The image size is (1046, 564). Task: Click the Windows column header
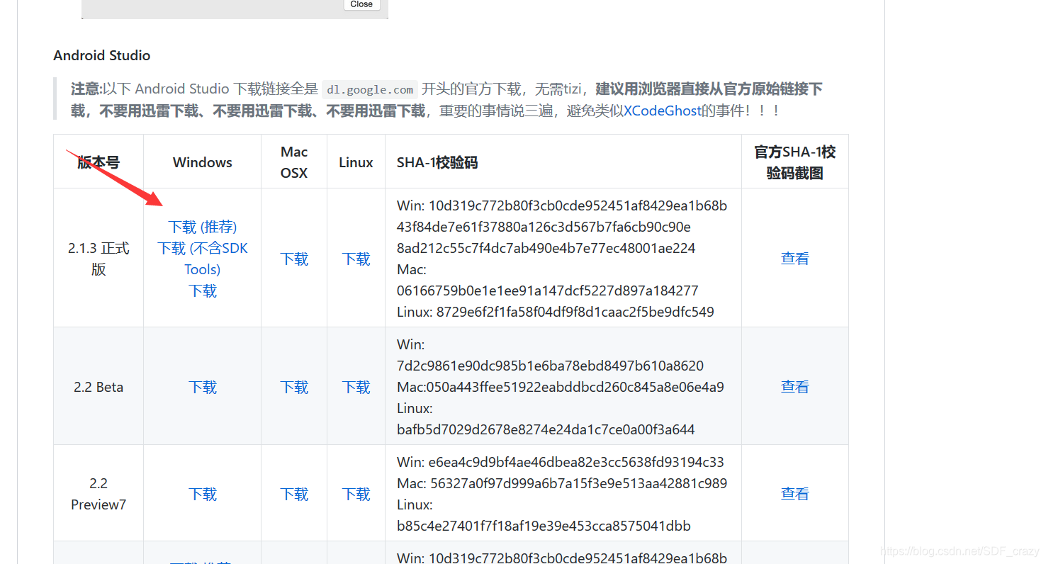point(203,162)
